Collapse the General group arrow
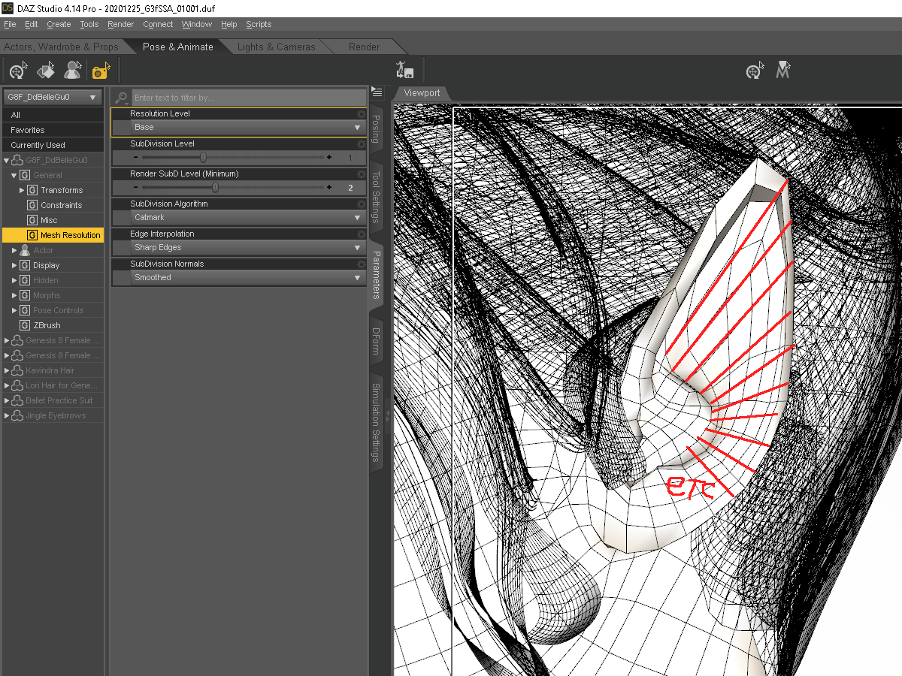The image size is (902, 676). [14, 175]
